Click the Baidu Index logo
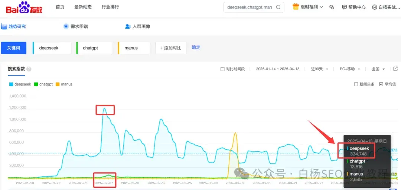401x190 pixels. coord(24,7)
